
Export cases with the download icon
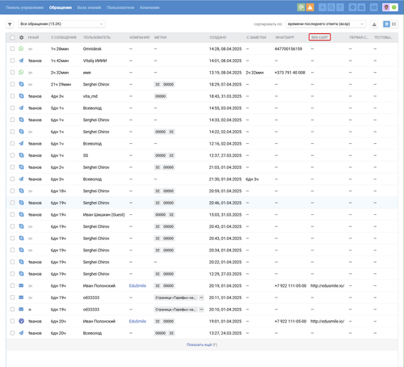point(374,24)
